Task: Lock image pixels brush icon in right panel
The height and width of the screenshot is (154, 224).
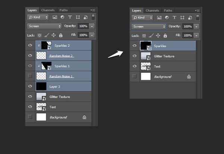Action: pos(151,36)
